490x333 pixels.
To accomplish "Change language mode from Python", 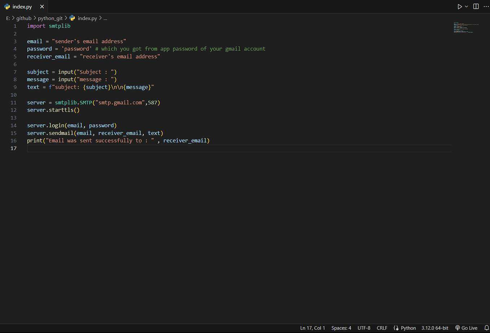I will point(408,328).
